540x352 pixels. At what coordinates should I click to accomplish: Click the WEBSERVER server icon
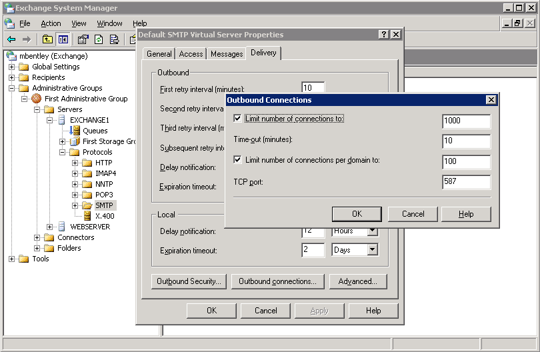pyautogui.click(x=62, y=227)
